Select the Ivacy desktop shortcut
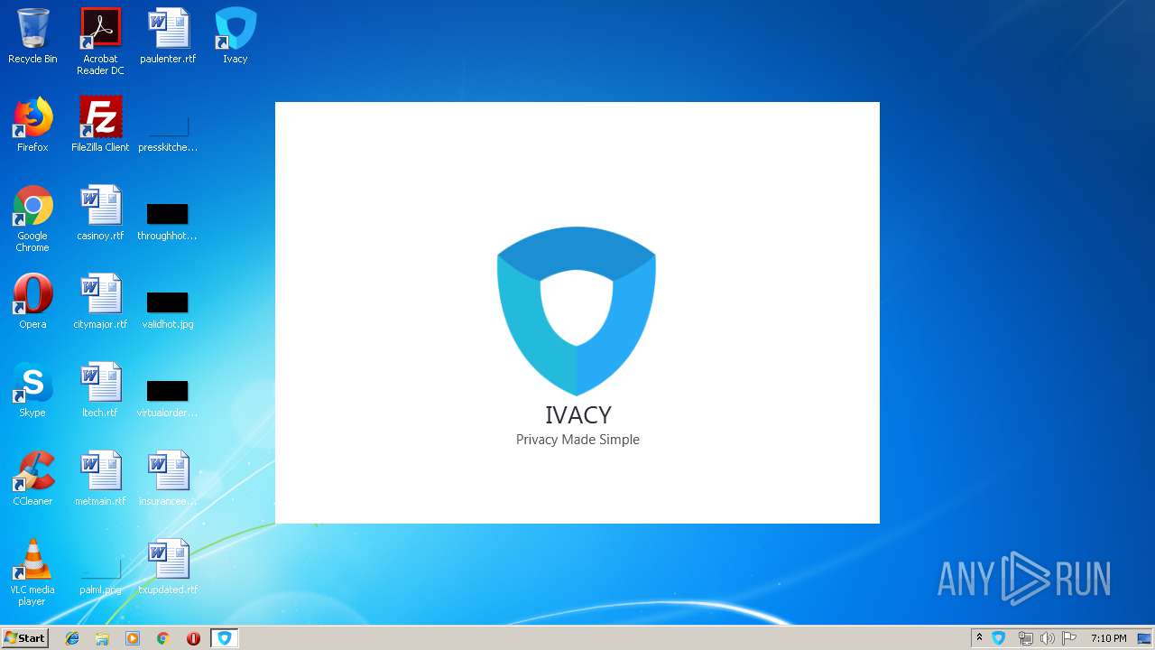The height and width of the screenshot is (650, 1155). (x=236, y=37)
